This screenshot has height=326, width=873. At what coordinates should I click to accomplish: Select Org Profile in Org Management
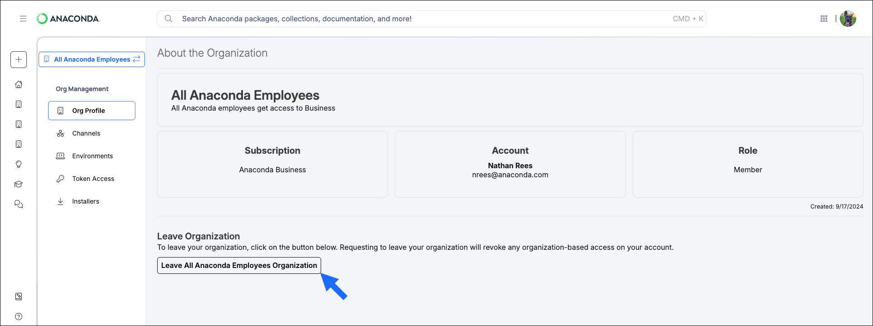coord(92,111)
